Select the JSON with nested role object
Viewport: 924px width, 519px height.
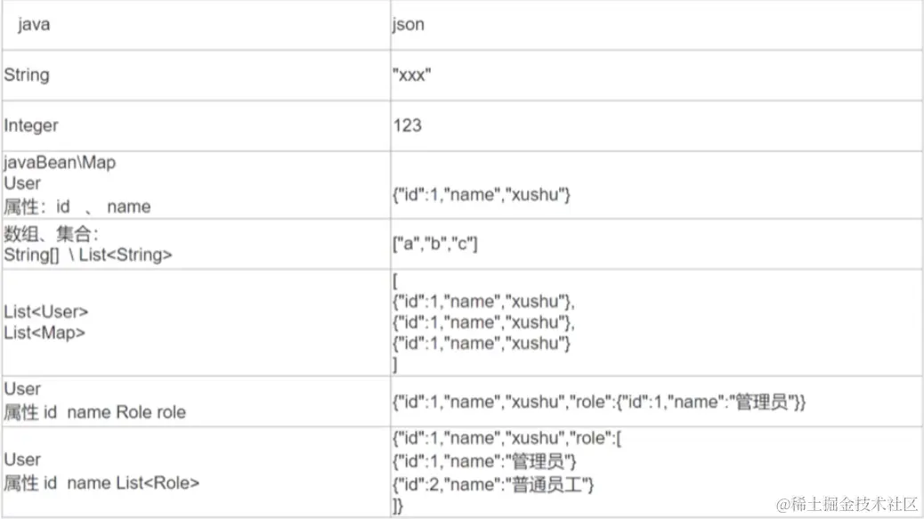[599, 402]
